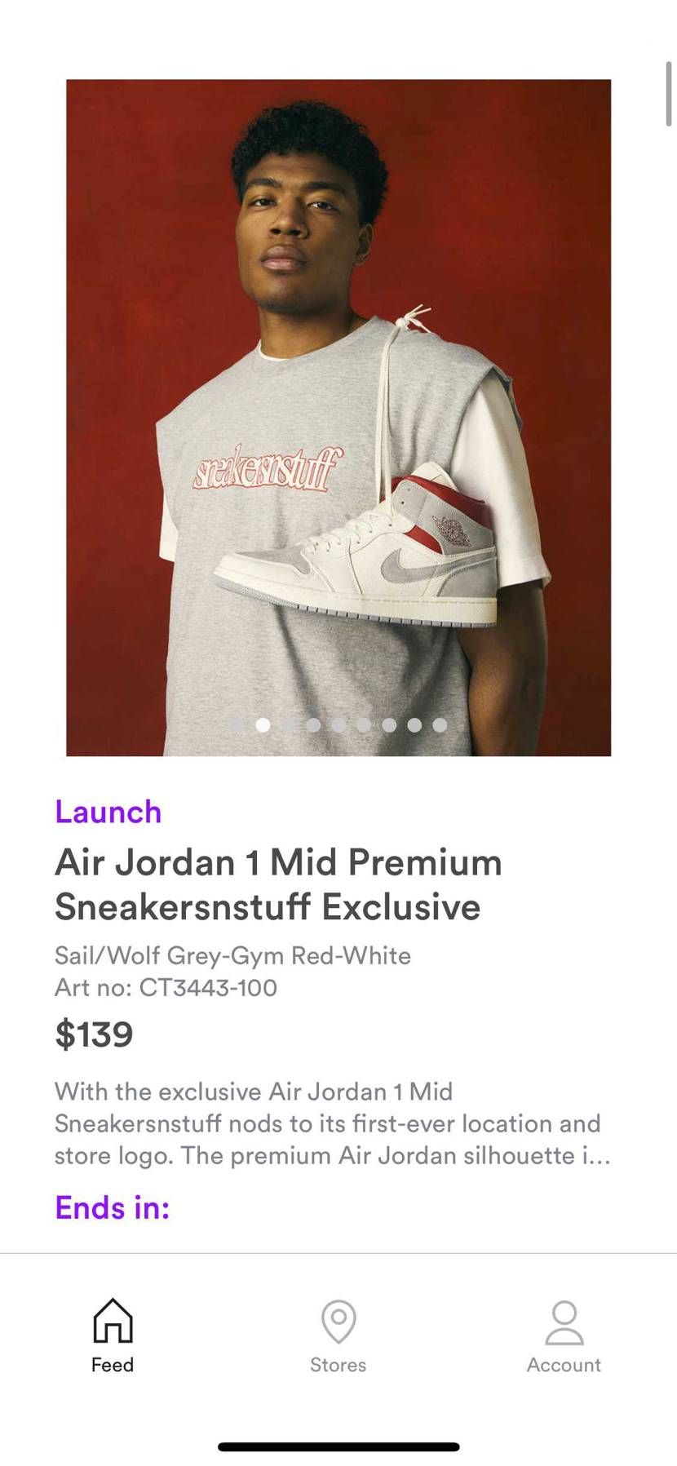Click the purple Ends in label
The height and width of the screenshot is (1466, 677).
[x=113, y=1207]
